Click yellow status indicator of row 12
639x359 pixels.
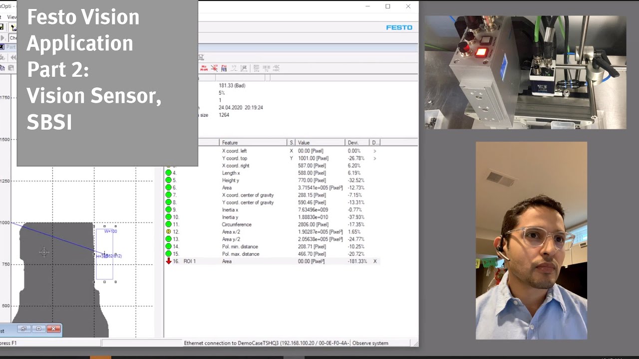169,232
